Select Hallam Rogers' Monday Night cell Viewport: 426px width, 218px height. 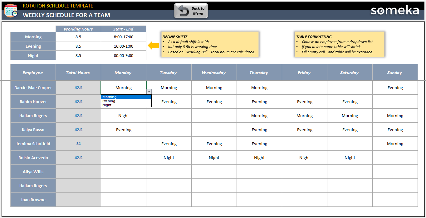(x=124, y=116)
